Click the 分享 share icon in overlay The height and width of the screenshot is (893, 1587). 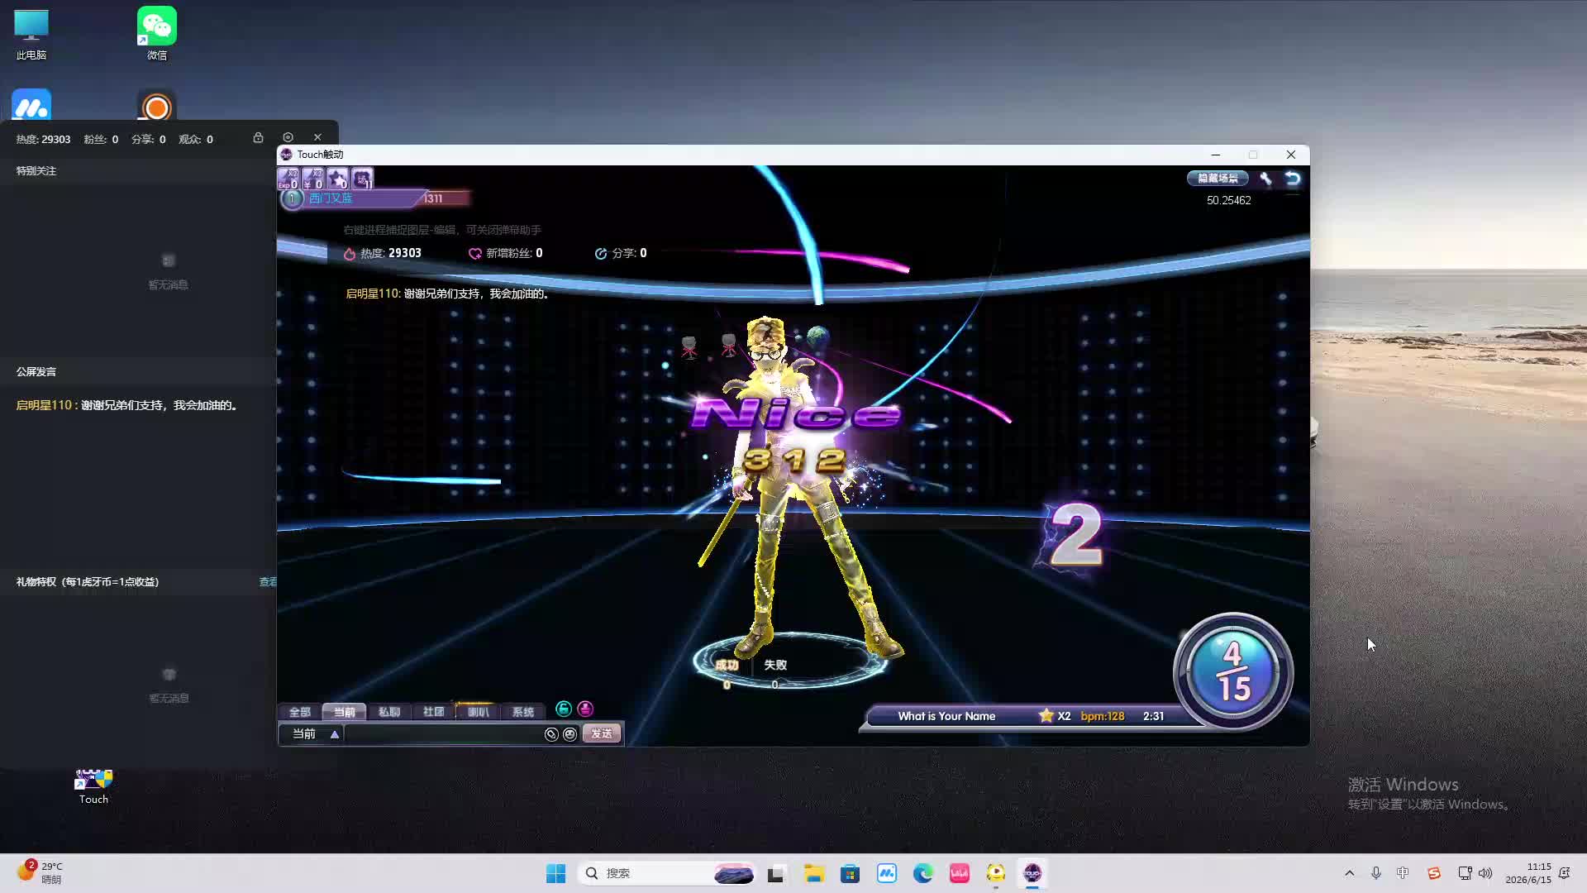pos(601,254)
